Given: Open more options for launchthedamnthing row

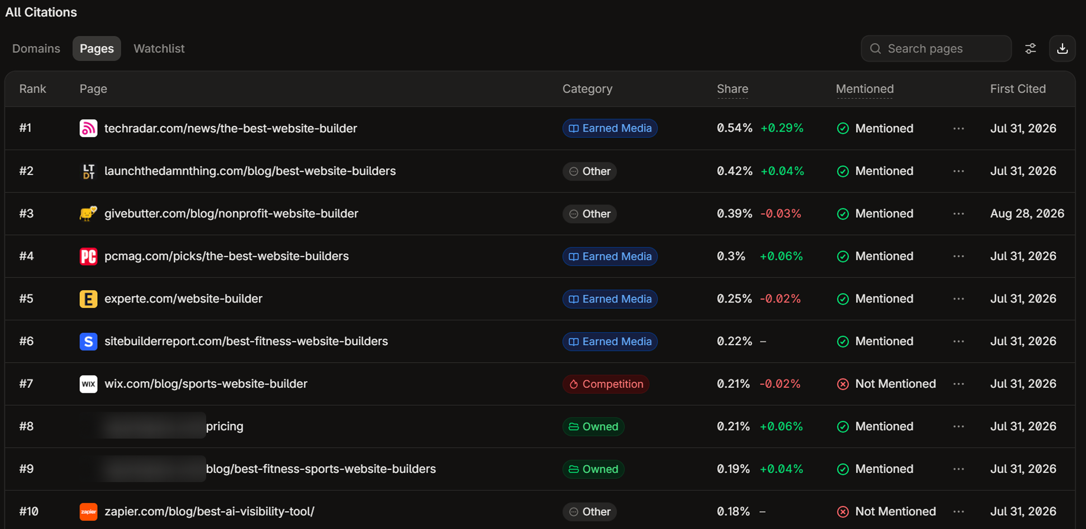Looking at the screenshot, I should pyautogui.click(x=959, y=171).
